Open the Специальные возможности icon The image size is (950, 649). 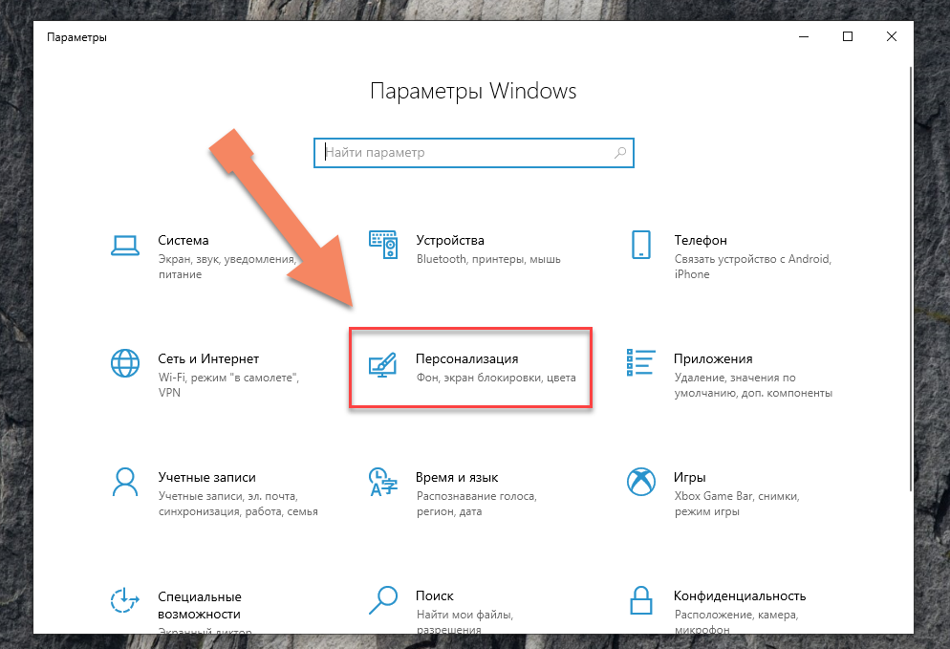pos(125,600)
